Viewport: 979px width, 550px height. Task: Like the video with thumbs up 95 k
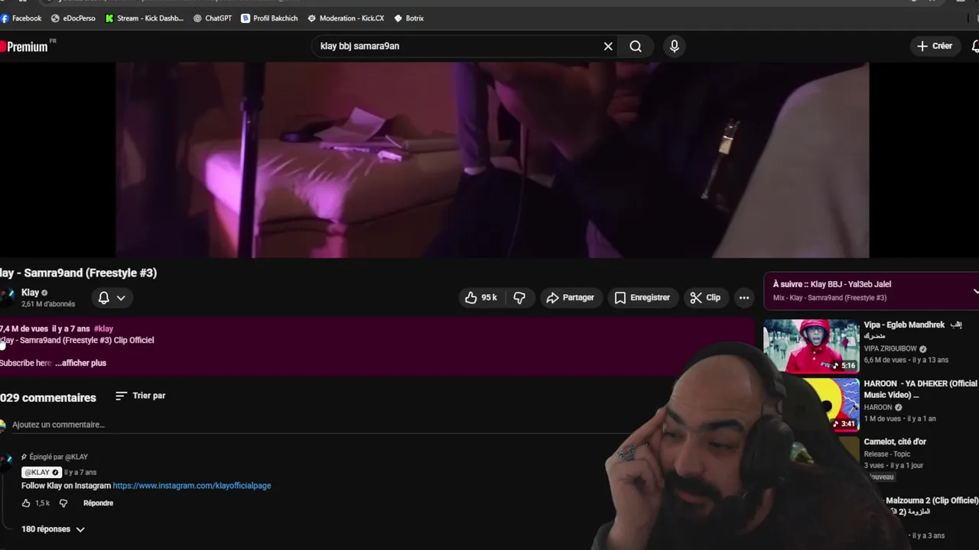pyautogui.click(x=481, y=298)
